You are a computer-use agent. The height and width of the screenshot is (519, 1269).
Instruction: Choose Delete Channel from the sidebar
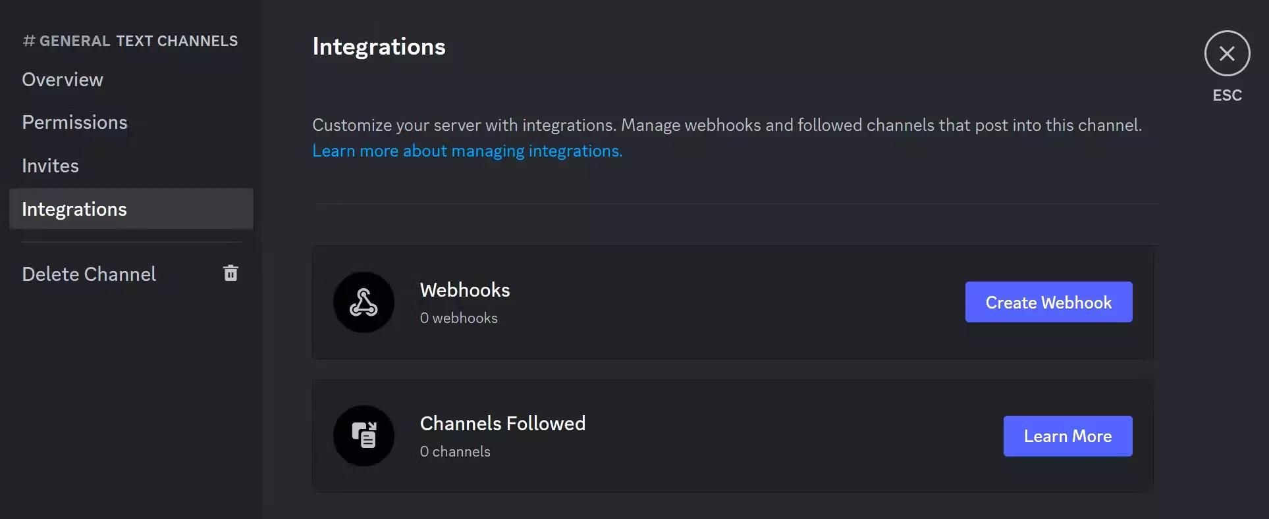89,274
